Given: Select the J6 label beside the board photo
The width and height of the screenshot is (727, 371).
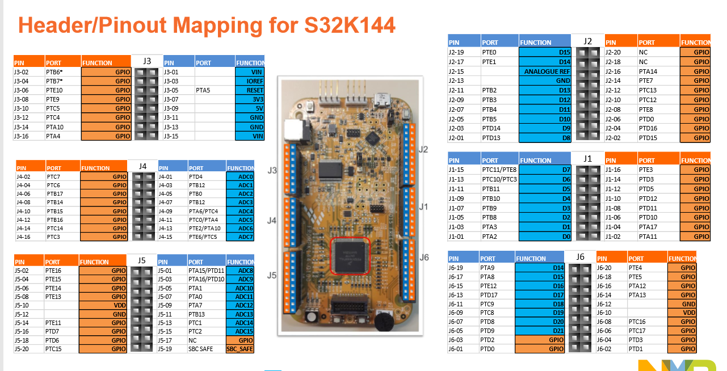Looking at the screenshot, I should tap(424, 257).
